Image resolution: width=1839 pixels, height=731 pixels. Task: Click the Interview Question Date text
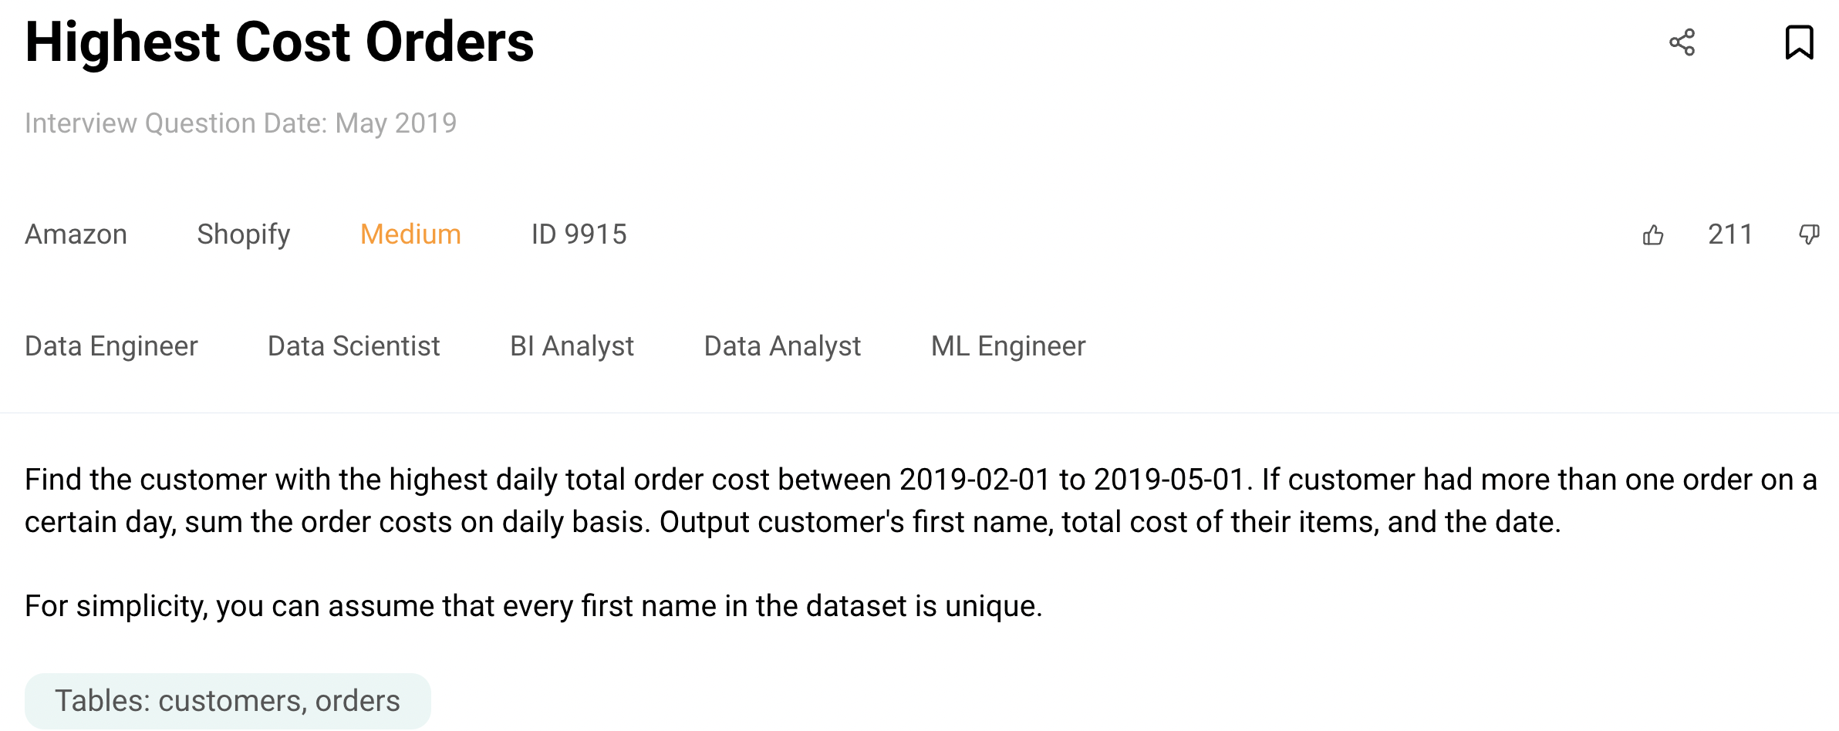[241, 123]
